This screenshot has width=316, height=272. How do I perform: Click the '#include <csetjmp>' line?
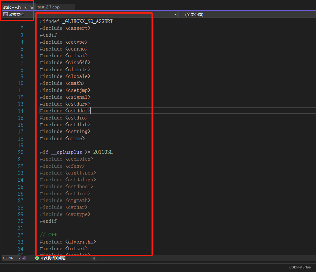coord(65,90)
